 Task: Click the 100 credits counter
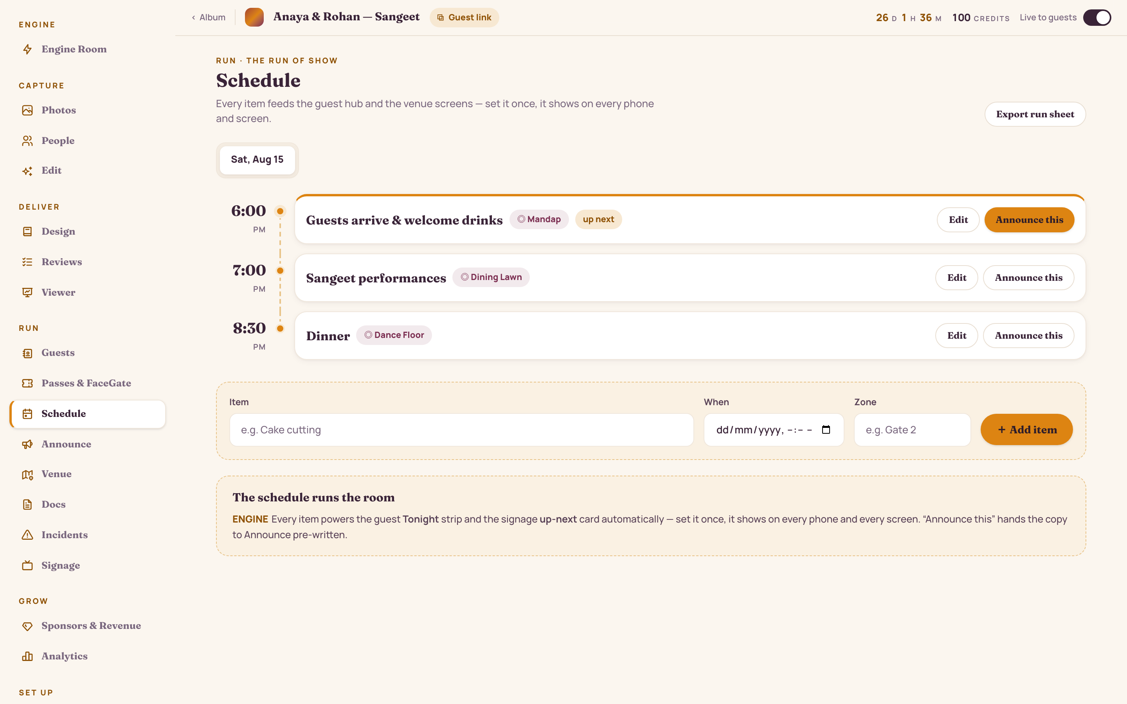click(981, 18)
